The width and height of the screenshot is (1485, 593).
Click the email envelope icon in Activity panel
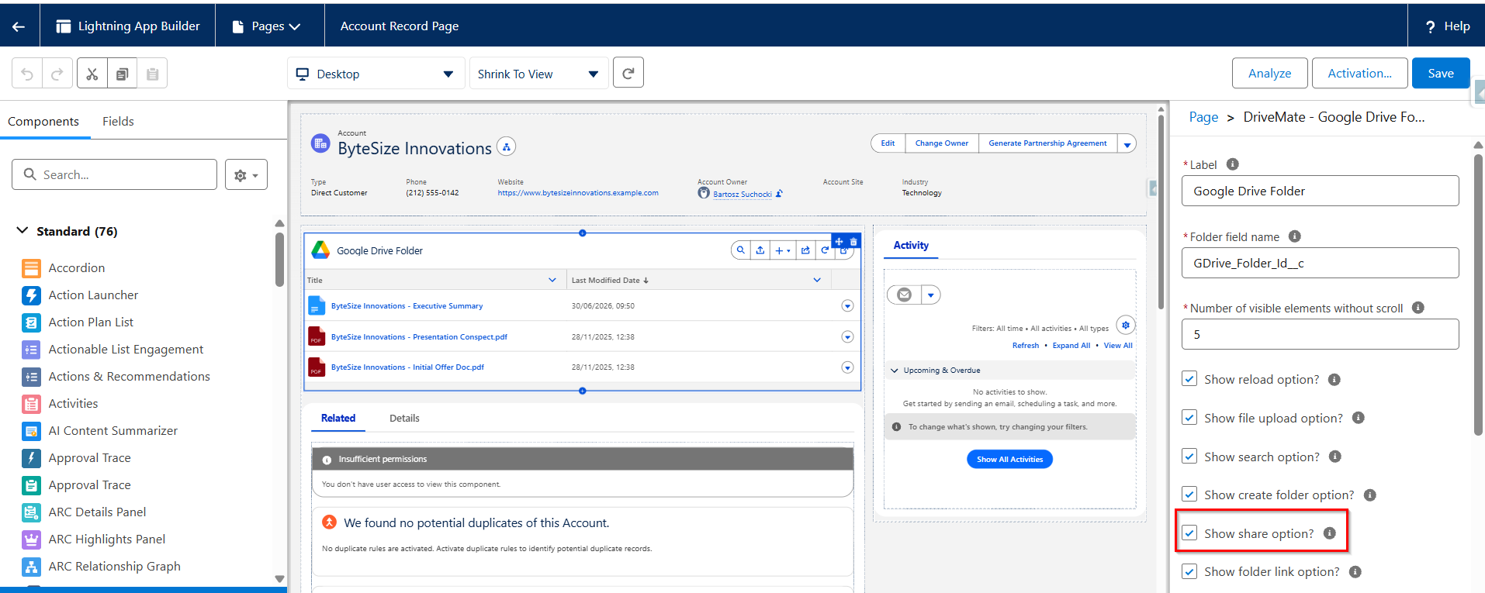click(x=904, y=295)
